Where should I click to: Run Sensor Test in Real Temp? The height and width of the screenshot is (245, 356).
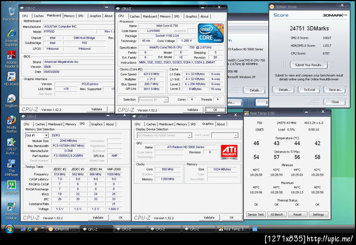coord(256,214)
